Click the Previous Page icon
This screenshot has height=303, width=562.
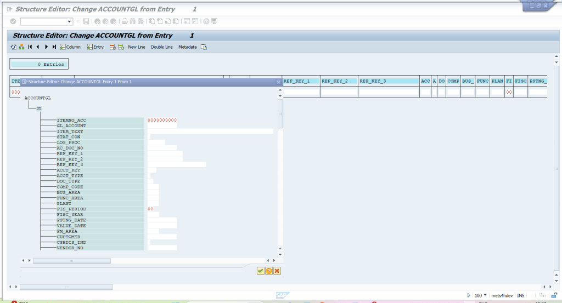pyautogui.click(x=160, y=21)
